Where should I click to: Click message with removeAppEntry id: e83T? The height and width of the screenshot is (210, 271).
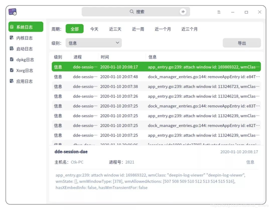click(204, 106)
